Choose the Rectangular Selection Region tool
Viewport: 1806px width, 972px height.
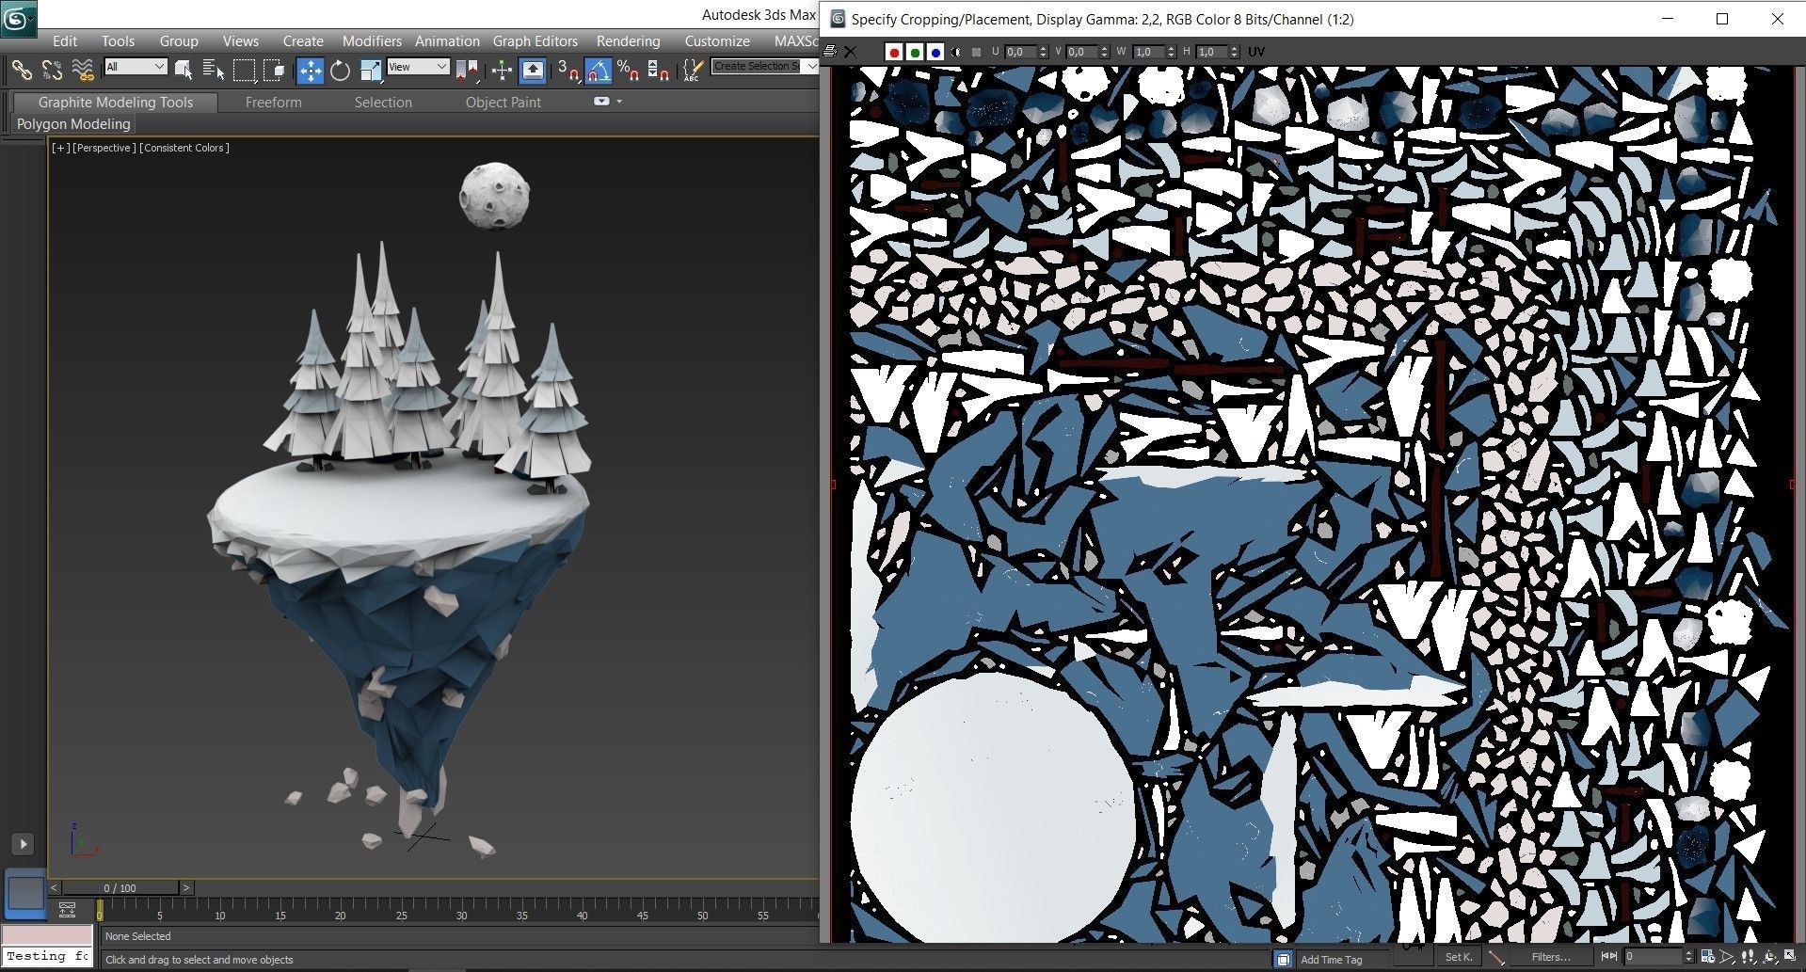244,69
